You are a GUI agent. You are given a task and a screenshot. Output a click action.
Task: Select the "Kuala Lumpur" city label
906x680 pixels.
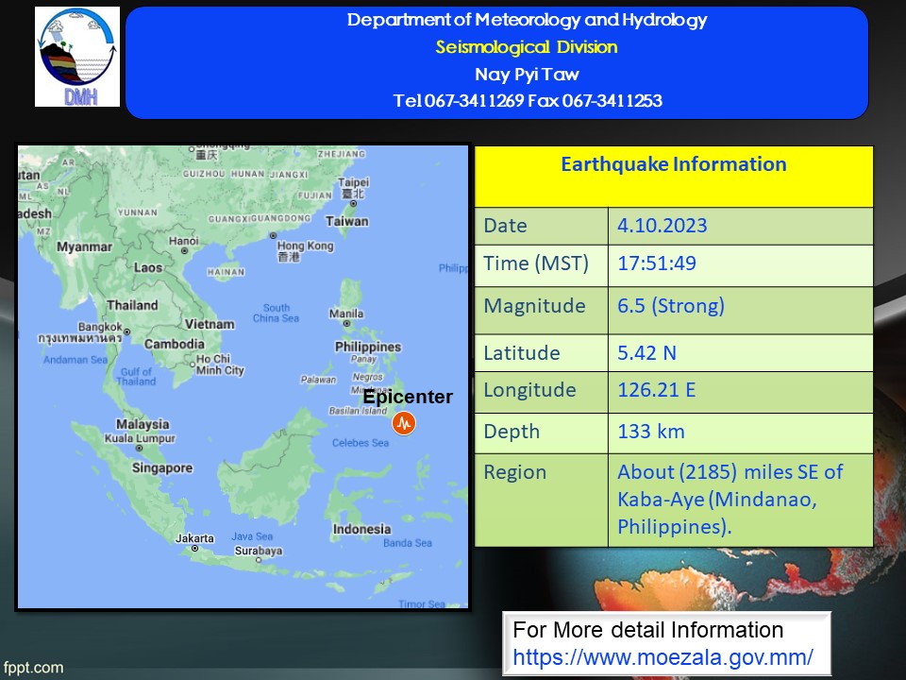140,439
